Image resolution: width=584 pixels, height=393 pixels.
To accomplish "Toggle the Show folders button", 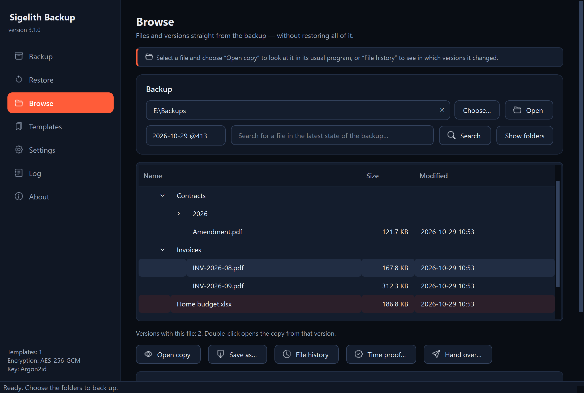I will (x=525, y=136).
